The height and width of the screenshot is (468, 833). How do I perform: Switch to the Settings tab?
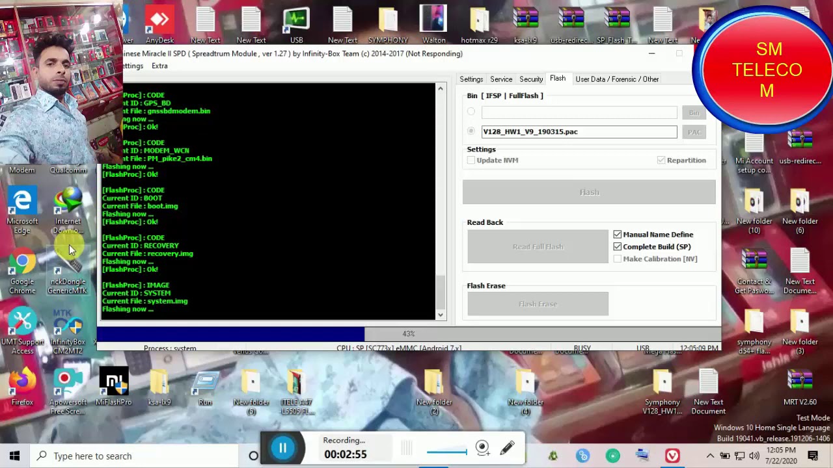pyautogui.click(x=471, y=79)
